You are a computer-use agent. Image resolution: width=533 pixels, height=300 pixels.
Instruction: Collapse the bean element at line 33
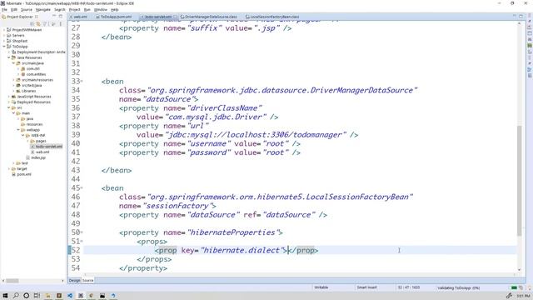coord(82,82)
